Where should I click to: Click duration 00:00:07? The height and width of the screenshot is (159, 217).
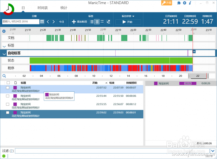click(x=131, y=88)
